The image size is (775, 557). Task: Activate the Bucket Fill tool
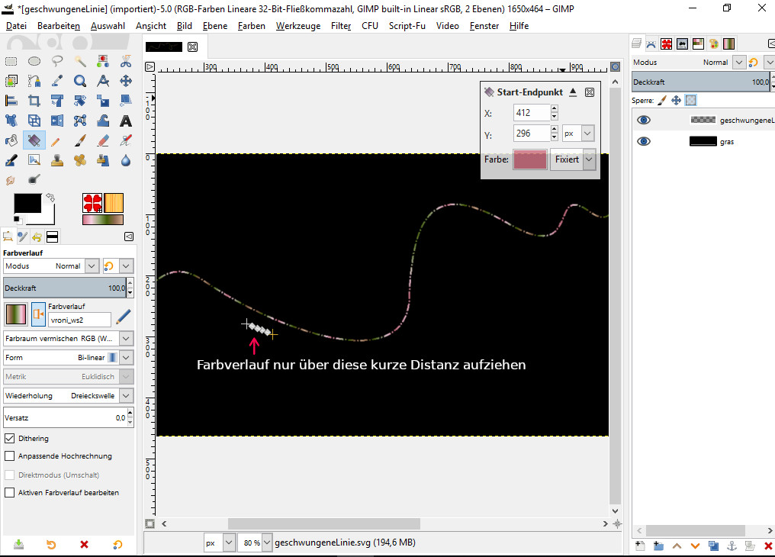tap(11, 140)
